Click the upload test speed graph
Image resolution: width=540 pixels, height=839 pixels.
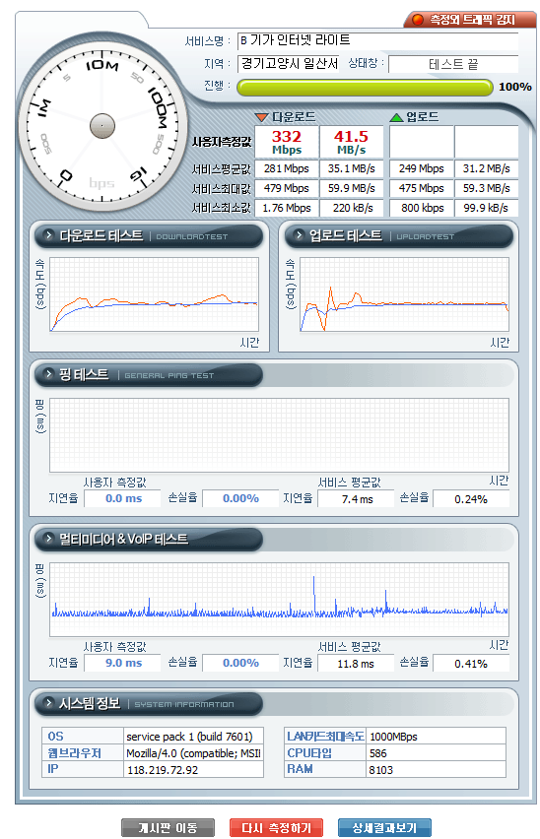coord(405,294)
